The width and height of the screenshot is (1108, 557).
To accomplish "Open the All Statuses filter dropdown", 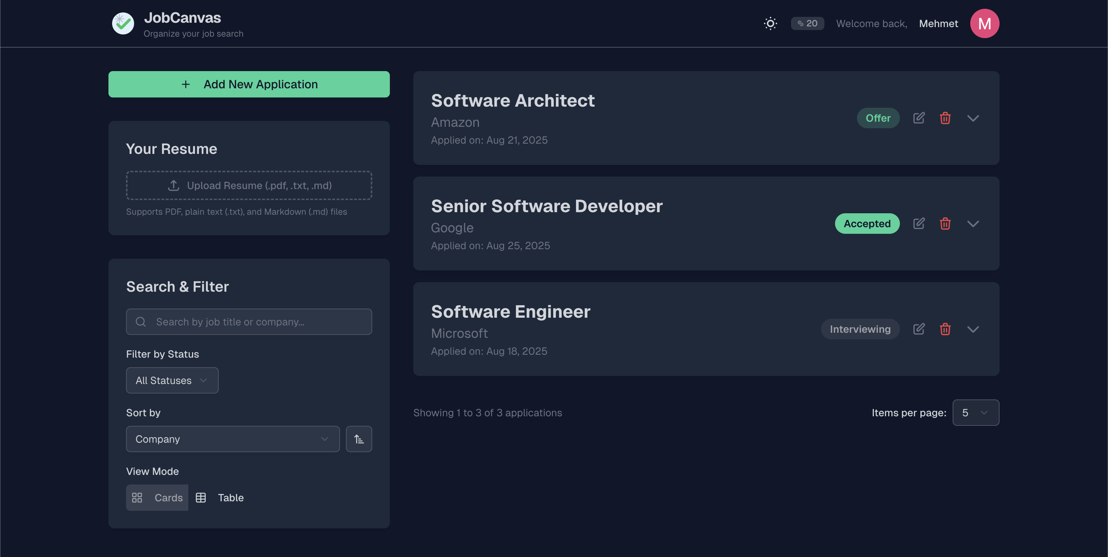I will pyautogui.click(x=172, y=380).
